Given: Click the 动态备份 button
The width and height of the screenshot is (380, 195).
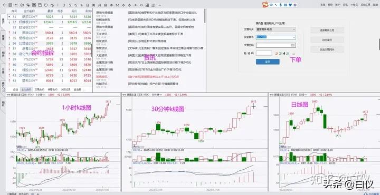Looking at the screenshot, I should (x=327, y=40).
